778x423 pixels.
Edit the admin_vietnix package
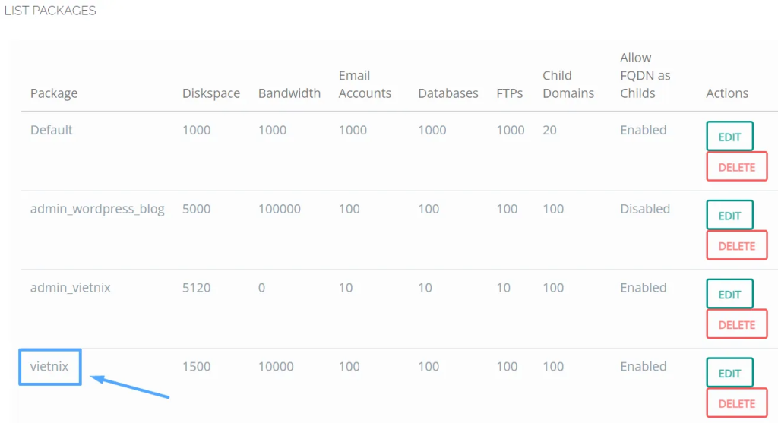pyautogui.click(x=729, y=295)
